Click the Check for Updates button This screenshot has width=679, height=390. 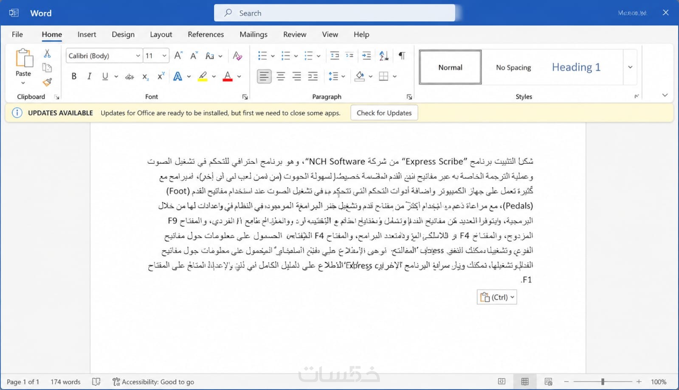[x=384, y=113]
